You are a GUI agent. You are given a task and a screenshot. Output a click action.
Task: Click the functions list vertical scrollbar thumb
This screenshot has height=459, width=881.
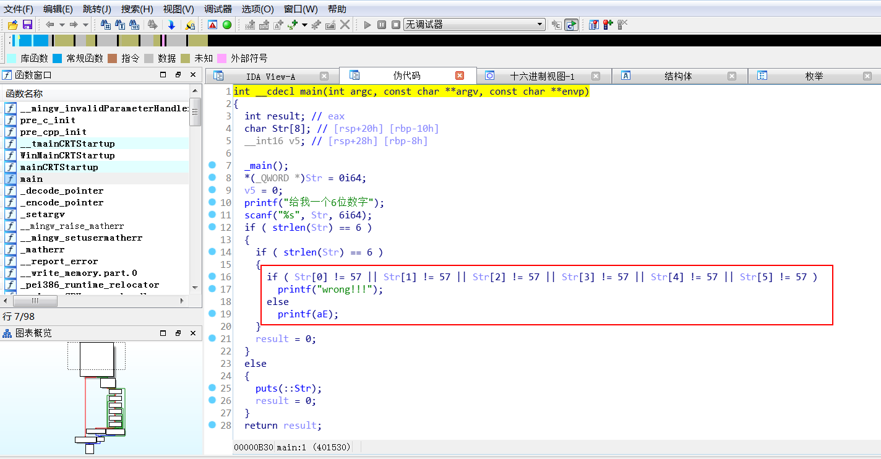pos(195,112)
